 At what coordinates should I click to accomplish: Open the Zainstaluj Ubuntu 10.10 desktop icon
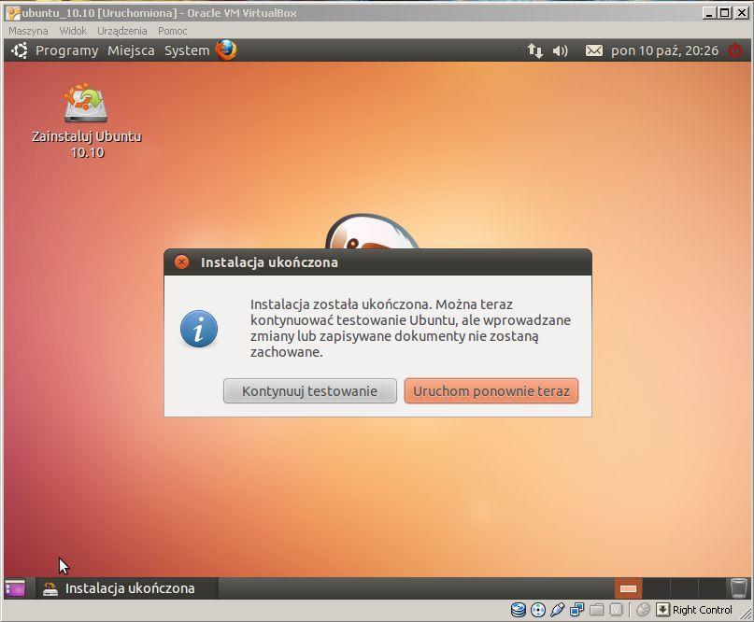pyautogui.click(x=87, y=120)
